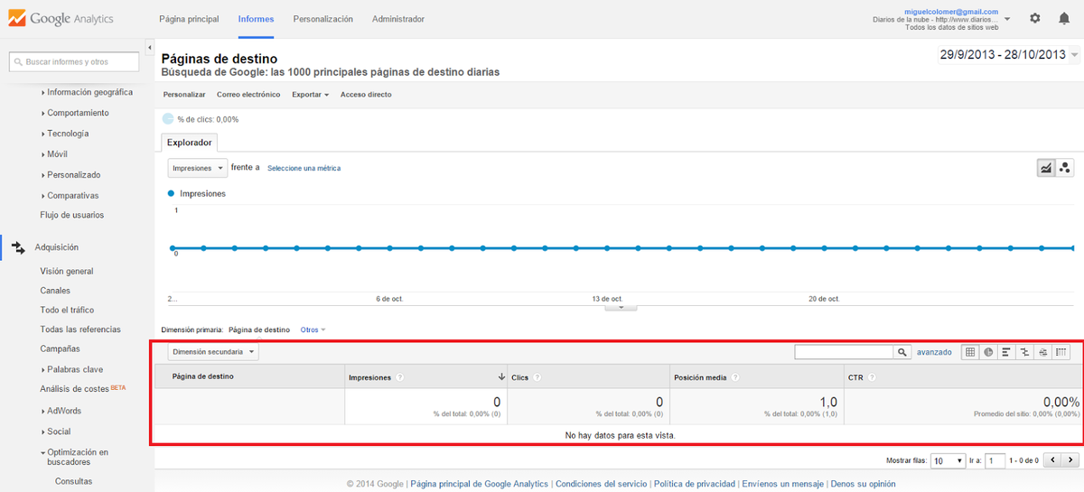Click the magnifier search button in table
This screenshot has height=492, width=1084.
[902, 352]
